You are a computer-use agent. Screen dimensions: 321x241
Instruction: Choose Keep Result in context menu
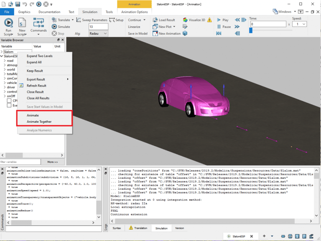click(x=45, y=71)
